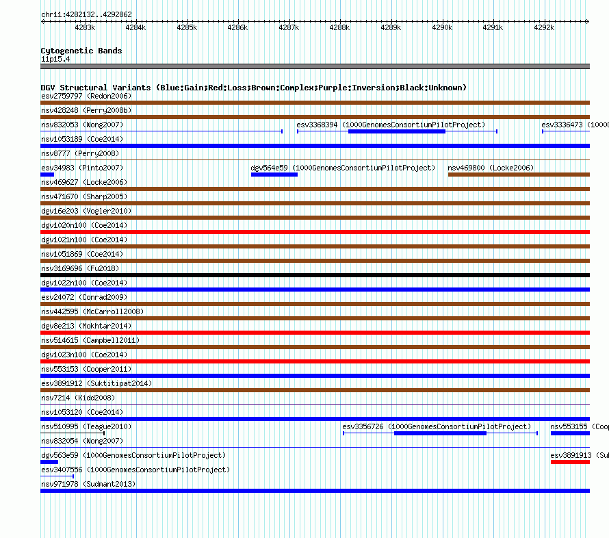Click the esv3891913 red loss bar
Viewport: 609px width, 538px height.
(570, 462)
